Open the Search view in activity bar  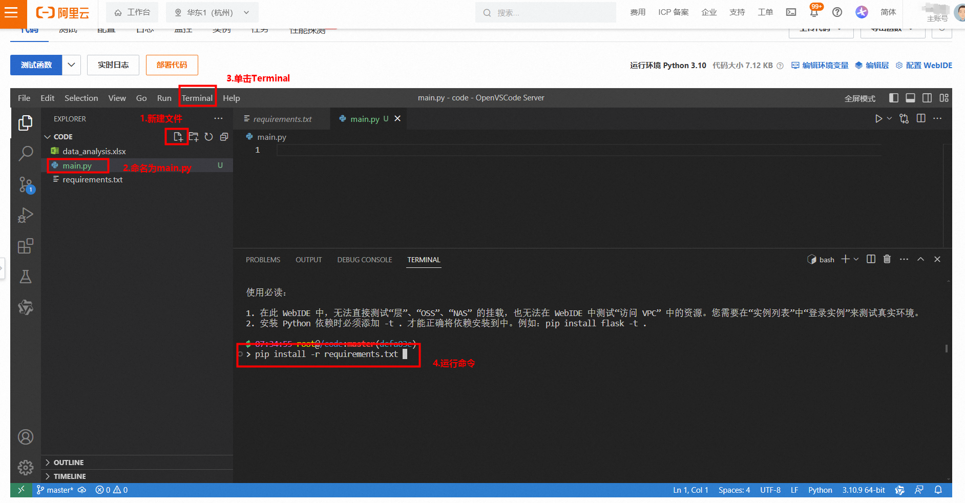(x=25, y=153)
